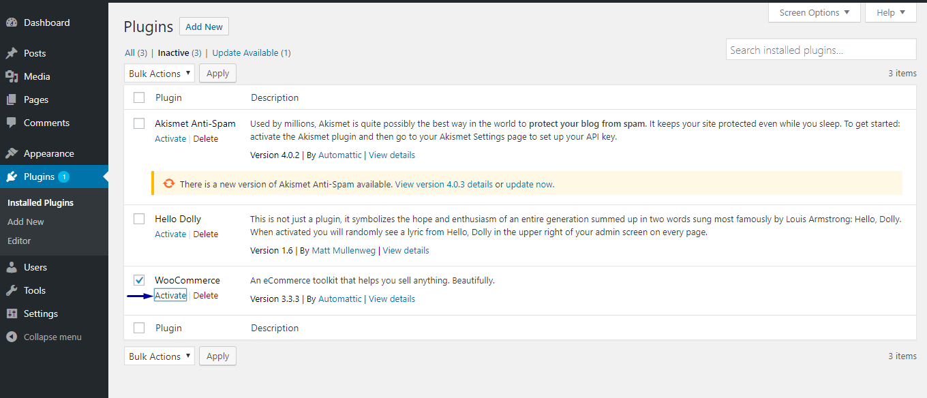The width and height of the screenshot is (927, 398).
Task: Activate the Akismet Anti-Spam plugin
Action: [x=170, y=138]
